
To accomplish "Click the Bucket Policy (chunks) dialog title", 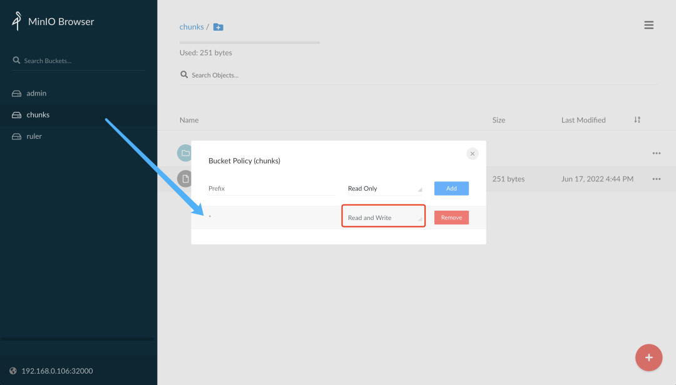I will [x=244, y=161].
